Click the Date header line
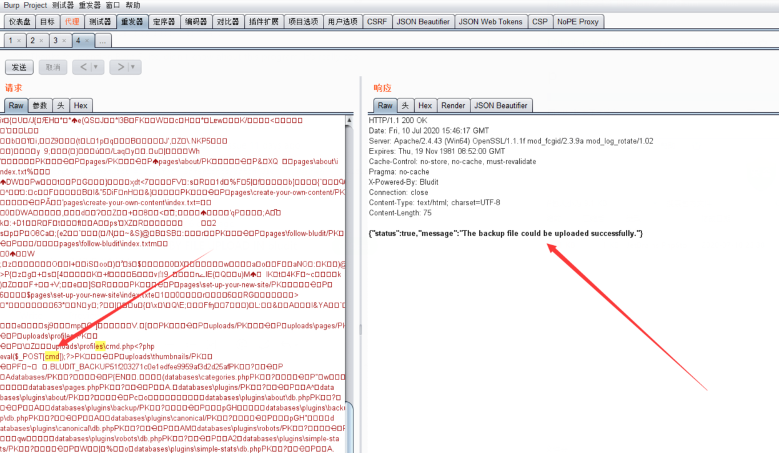Viewport: 779px width, 453px height. [429, 130]
